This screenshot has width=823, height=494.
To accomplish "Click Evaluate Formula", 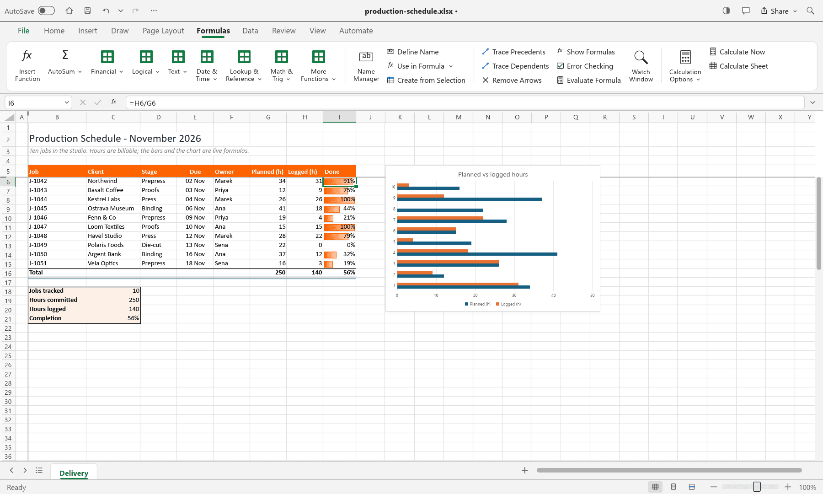I will pyautogui.click(x=589, y=80).
